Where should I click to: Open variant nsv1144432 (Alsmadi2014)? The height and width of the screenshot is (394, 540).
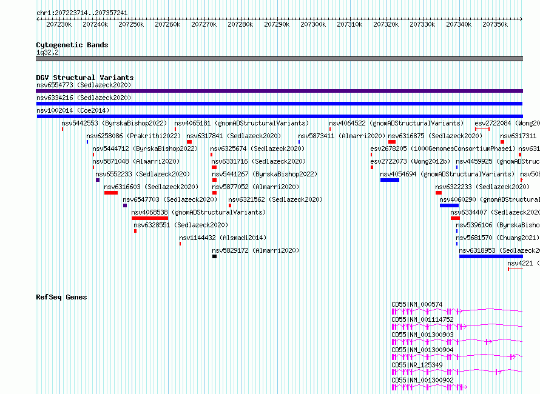223,238
